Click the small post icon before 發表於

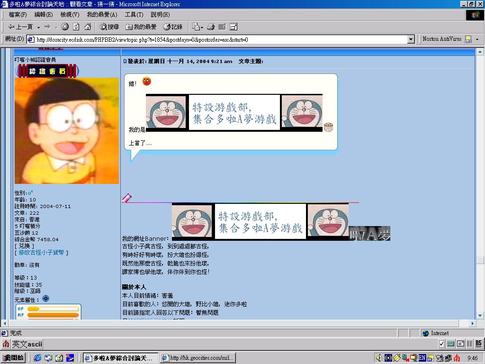click(125, 61)
